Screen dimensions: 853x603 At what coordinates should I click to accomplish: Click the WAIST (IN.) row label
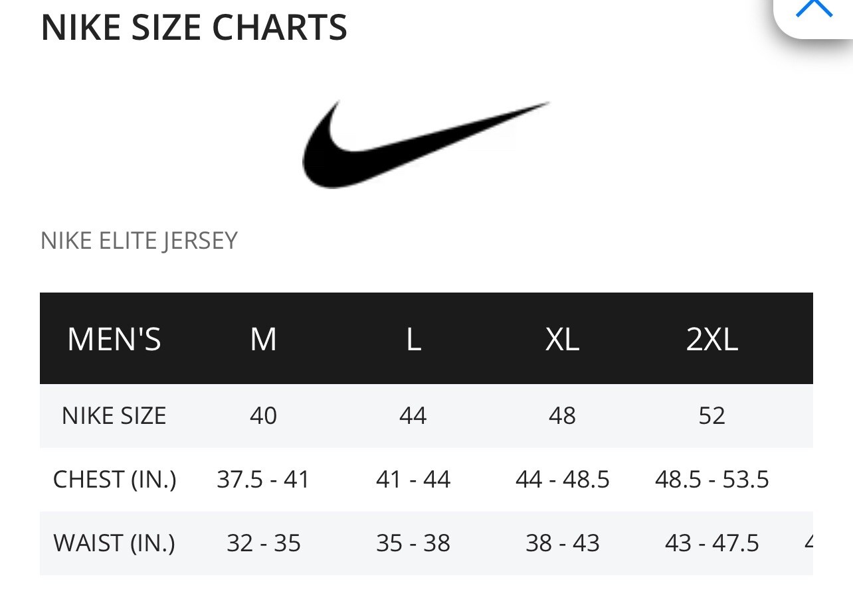point(114,543)
